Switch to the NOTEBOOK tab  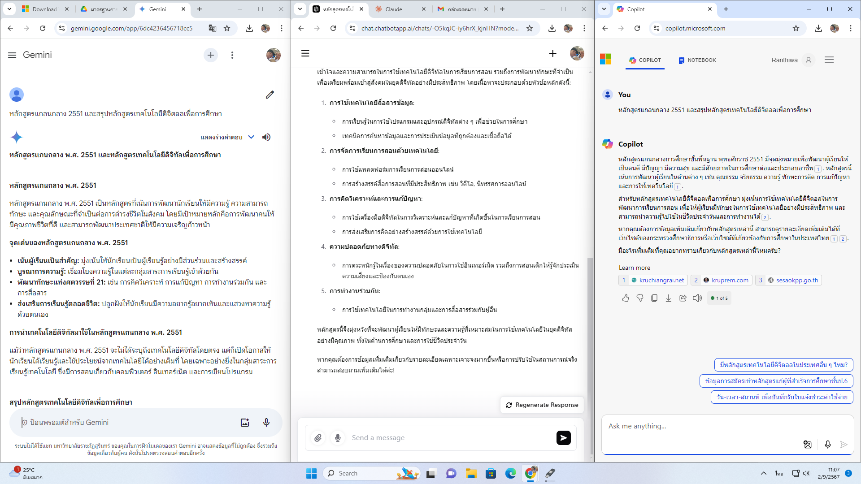[x=697, y=60]
